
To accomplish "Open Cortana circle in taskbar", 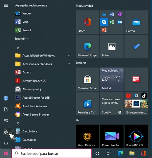I will tap(97, 153).
